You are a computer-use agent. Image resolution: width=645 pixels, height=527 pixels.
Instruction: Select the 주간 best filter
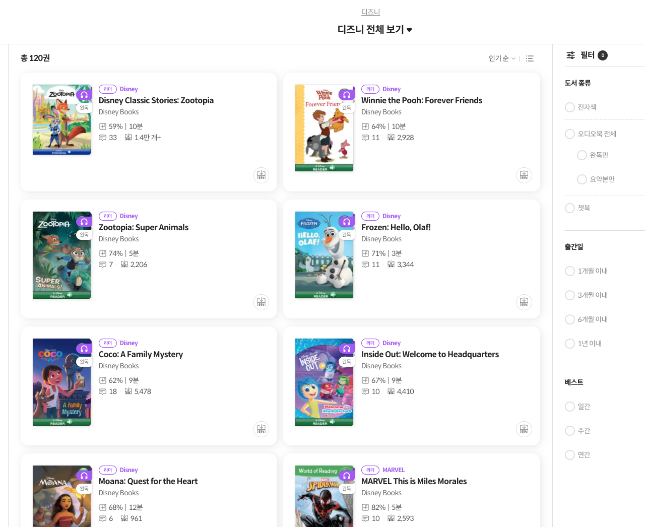tap(570, 431)
